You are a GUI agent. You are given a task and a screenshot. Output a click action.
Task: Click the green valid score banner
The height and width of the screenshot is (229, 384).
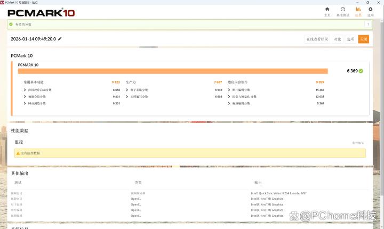(x=190, y=24)
